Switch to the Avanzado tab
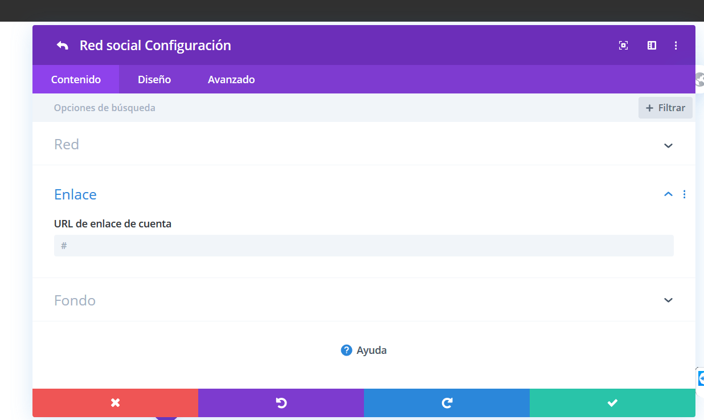This screenshot has height=420, width=704. pos(231,79)
